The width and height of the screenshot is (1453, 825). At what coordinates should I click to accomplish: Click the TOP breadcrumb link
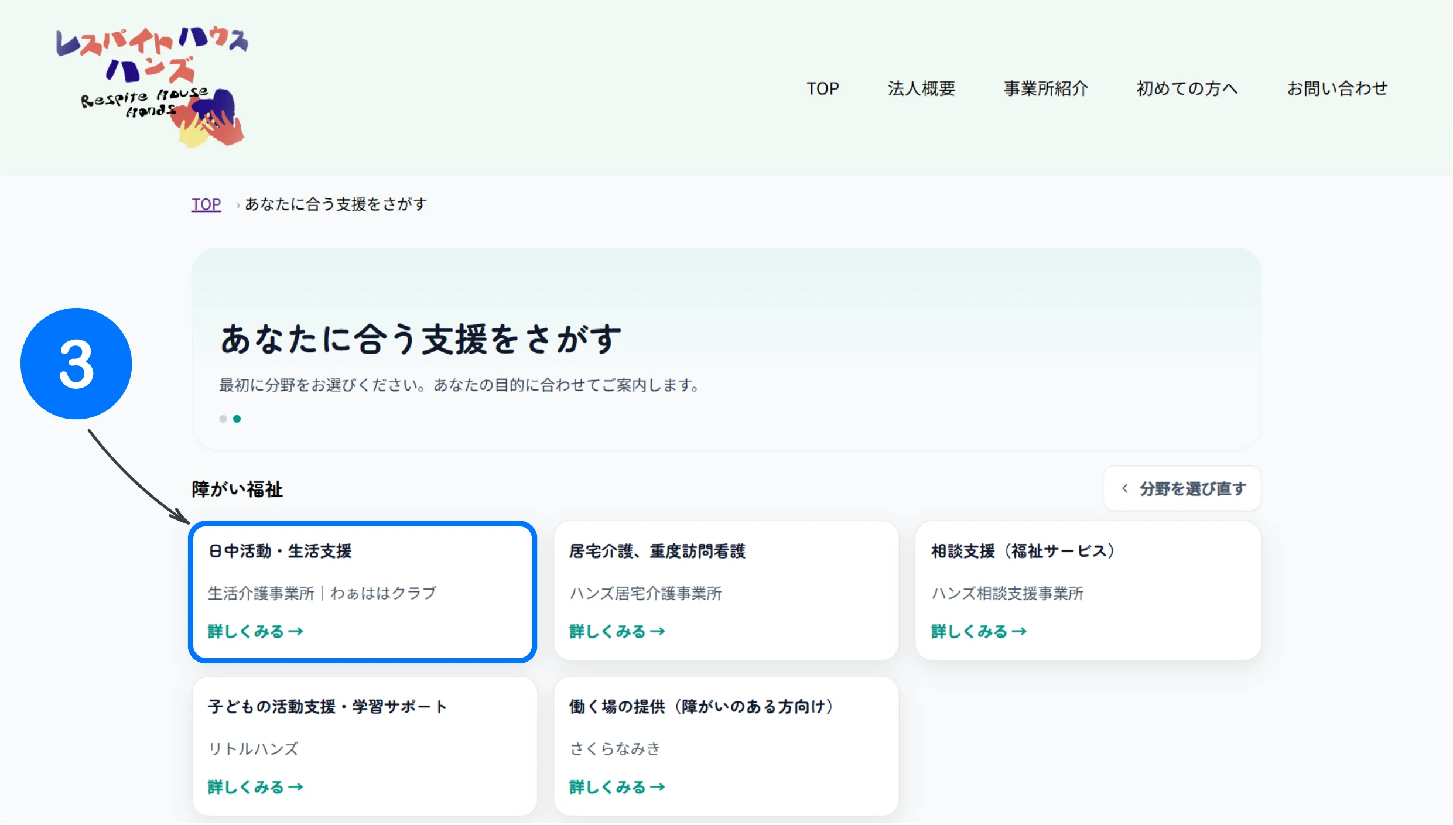[206, 204]
